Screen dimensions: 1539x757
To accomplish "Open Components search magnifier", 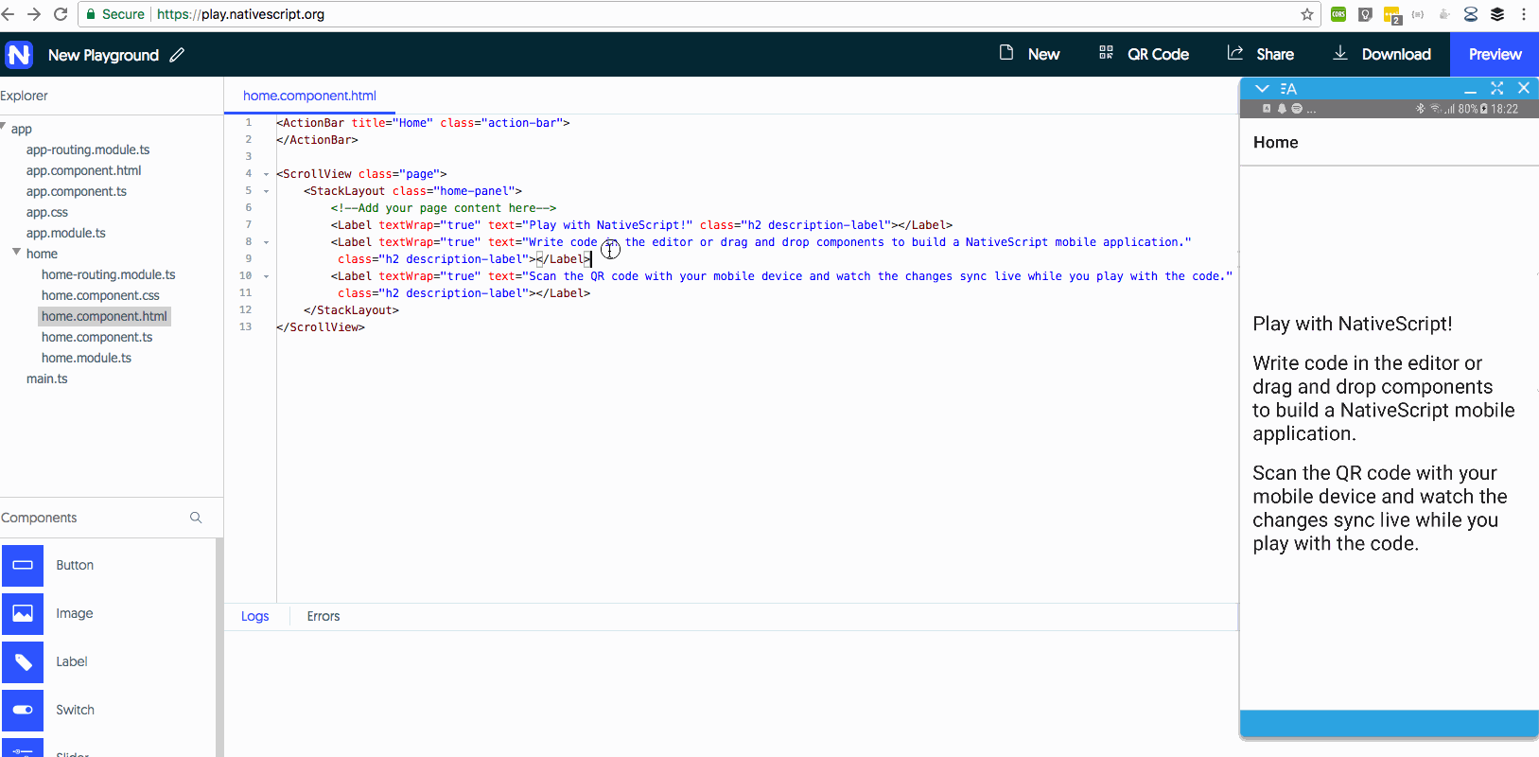I will (196, 518).
